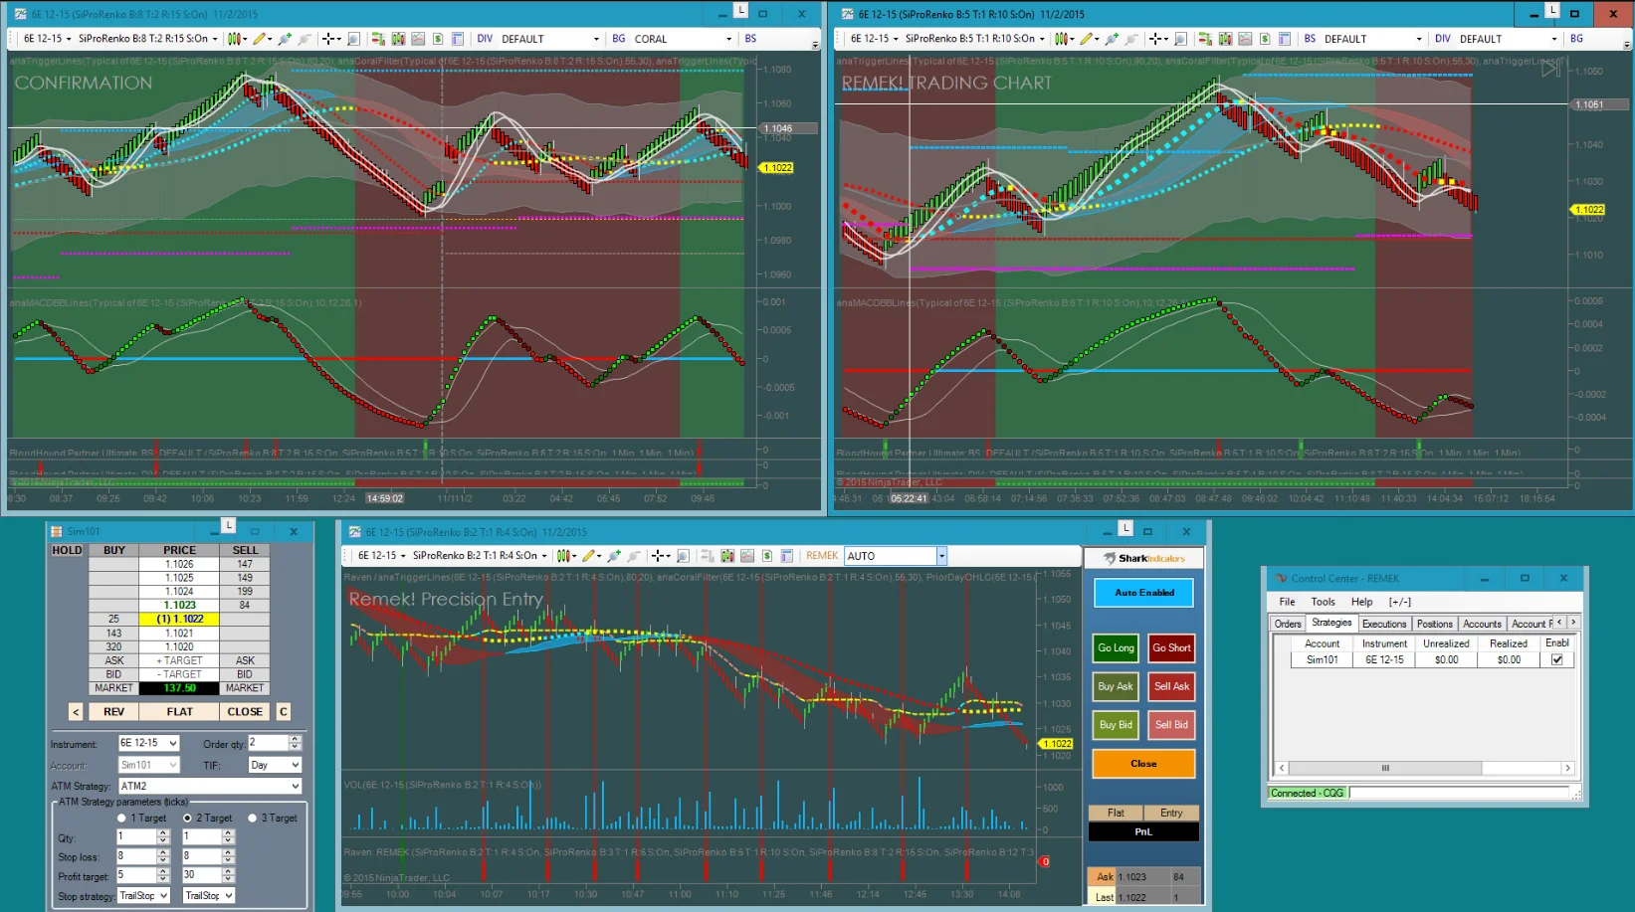The image size is (1635, 912).
Task: Open BS DEFAULT dropdown in Remek Trading chart
Action: (1373, 39)
